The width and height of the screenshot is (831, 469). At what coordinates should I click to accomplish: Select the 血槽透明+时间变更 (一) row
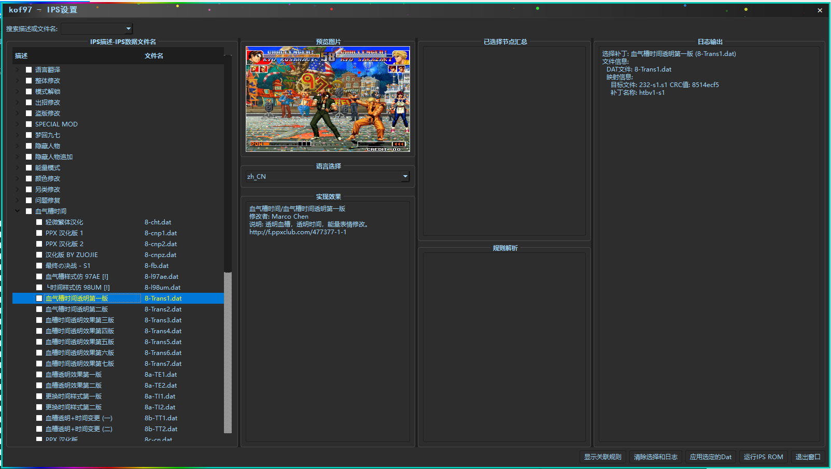[x=118, y=418]
